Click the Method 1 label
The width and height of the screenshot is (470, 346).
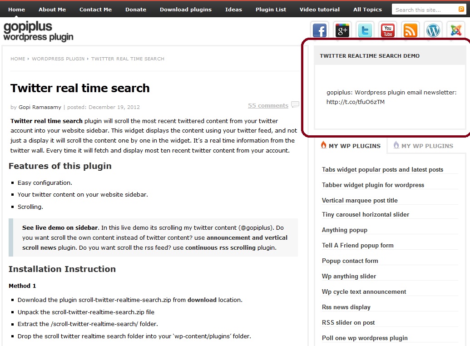(x=22, y=286)
